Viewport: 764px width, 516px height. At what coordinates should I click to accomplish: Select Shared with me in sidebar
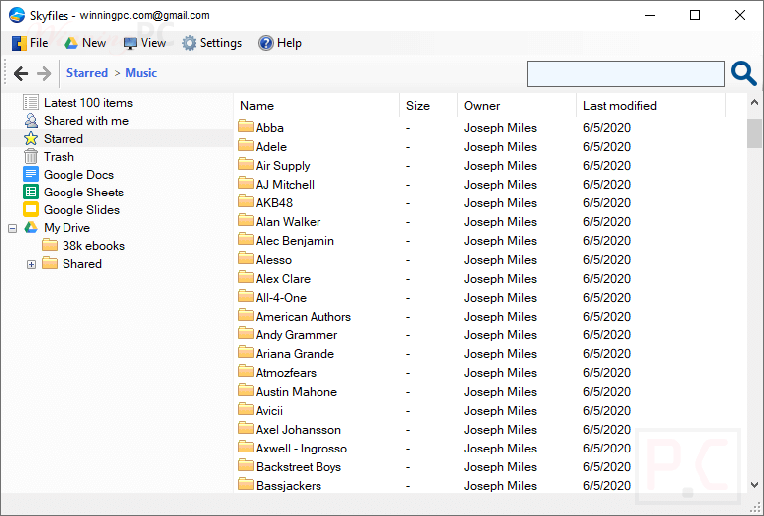tap(86, 121)
